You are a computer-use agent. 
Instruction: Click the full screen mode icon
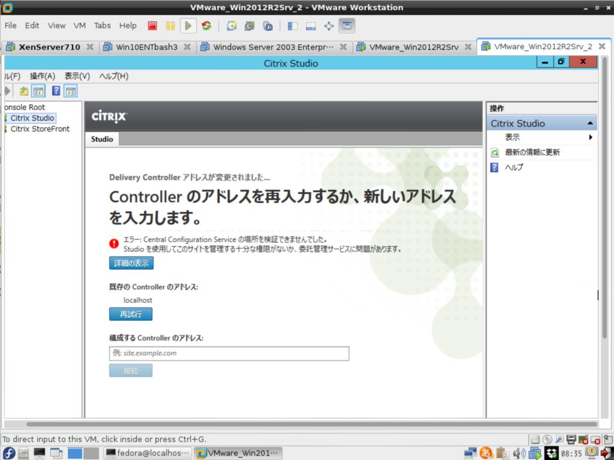point(329,26)
